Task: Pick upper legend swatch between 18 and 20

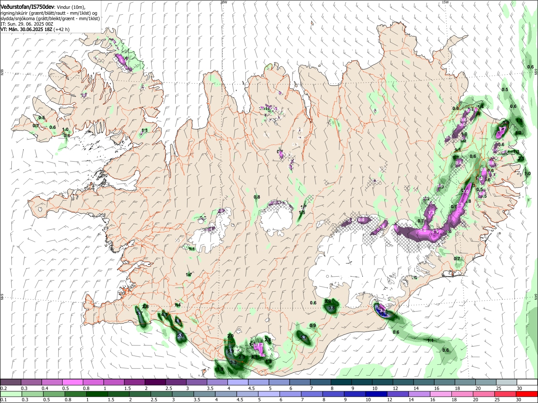Action: tap(465, 382)
